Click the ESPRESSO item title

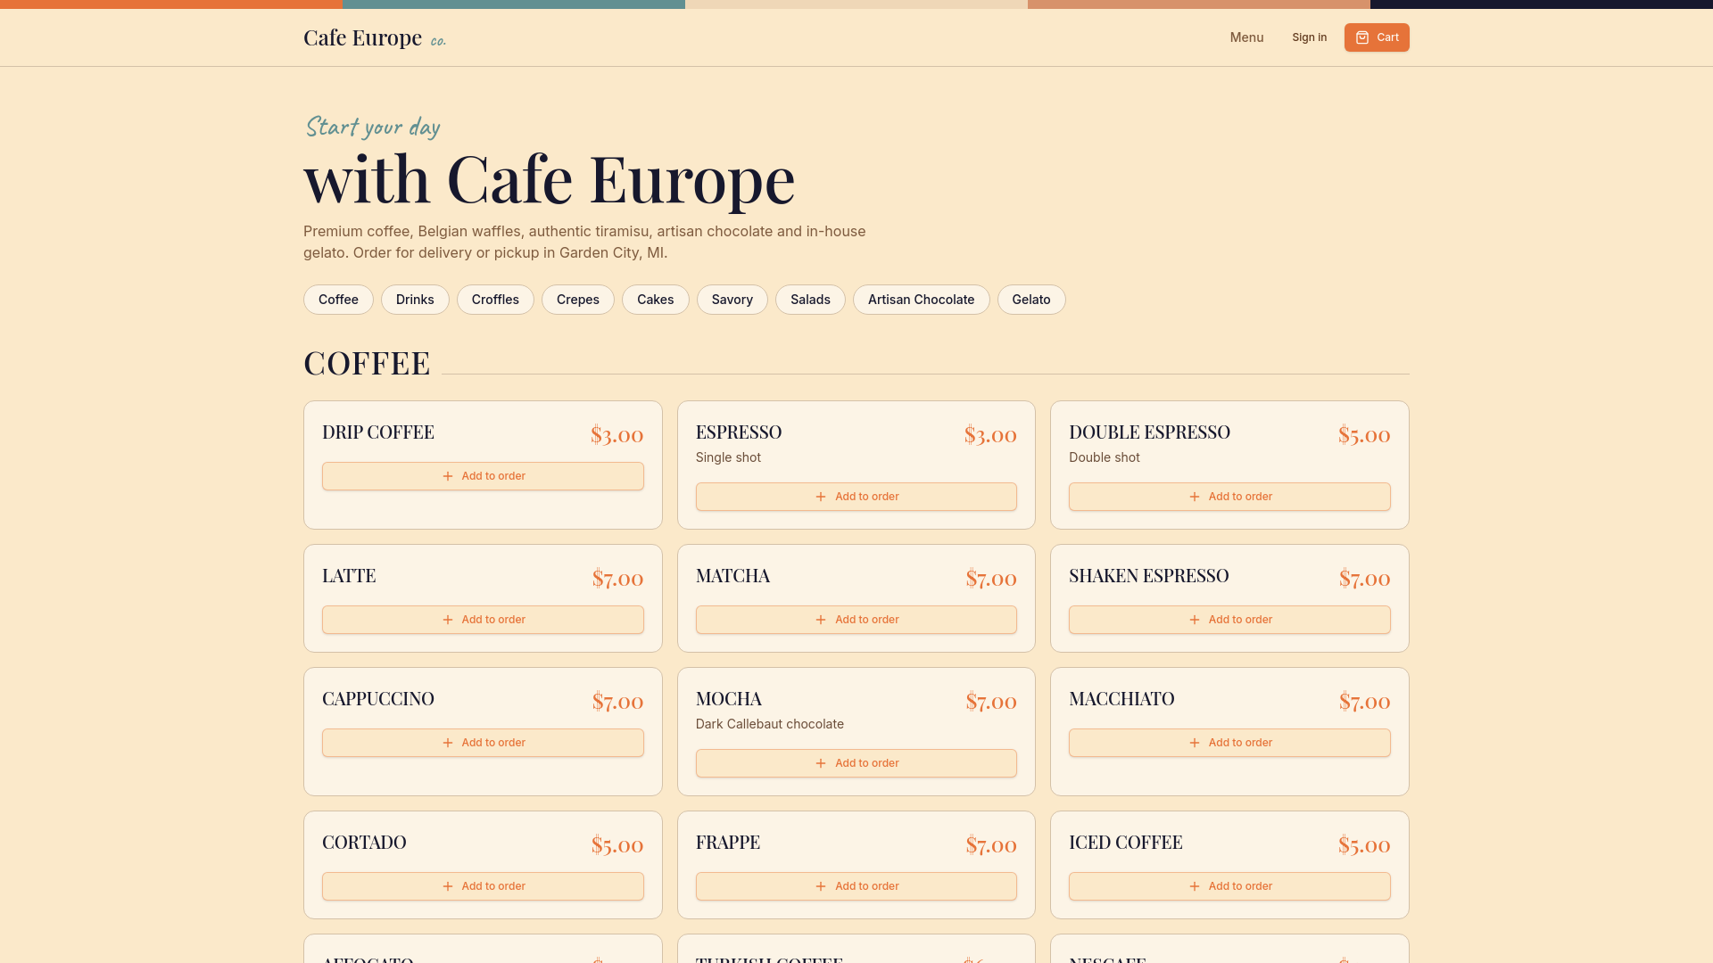(739, 432)
